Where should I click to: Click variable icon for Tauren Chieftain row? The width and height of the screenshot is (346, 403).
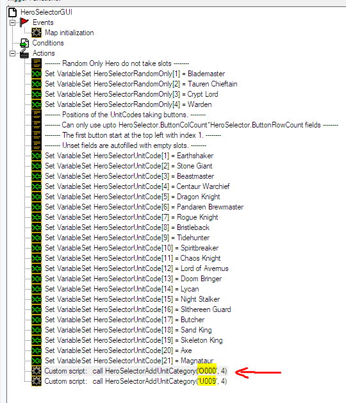tap(37, 84)
